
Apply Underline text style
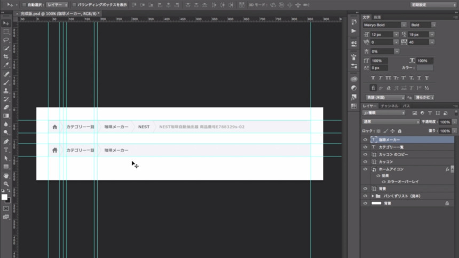419,78
